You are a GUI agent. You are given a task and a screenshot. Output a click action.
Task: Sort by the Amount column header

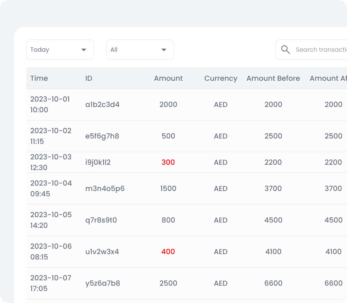tap(168, 78)
